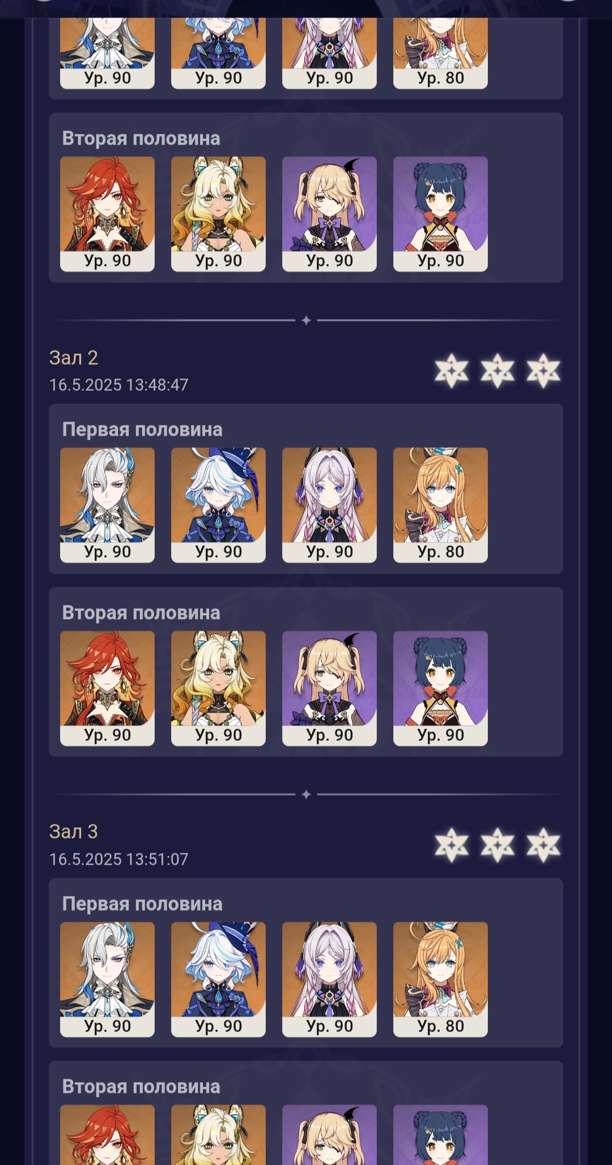Click middle star icon of Зал 3
612x1165 pixels.
point(498,845)
